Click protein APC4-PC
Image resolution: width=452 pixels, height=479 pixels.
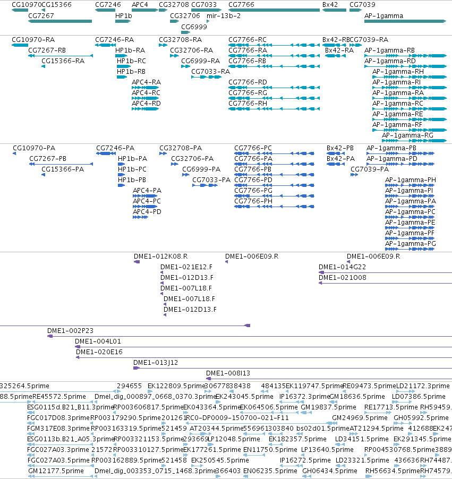(x=147, y=201)
